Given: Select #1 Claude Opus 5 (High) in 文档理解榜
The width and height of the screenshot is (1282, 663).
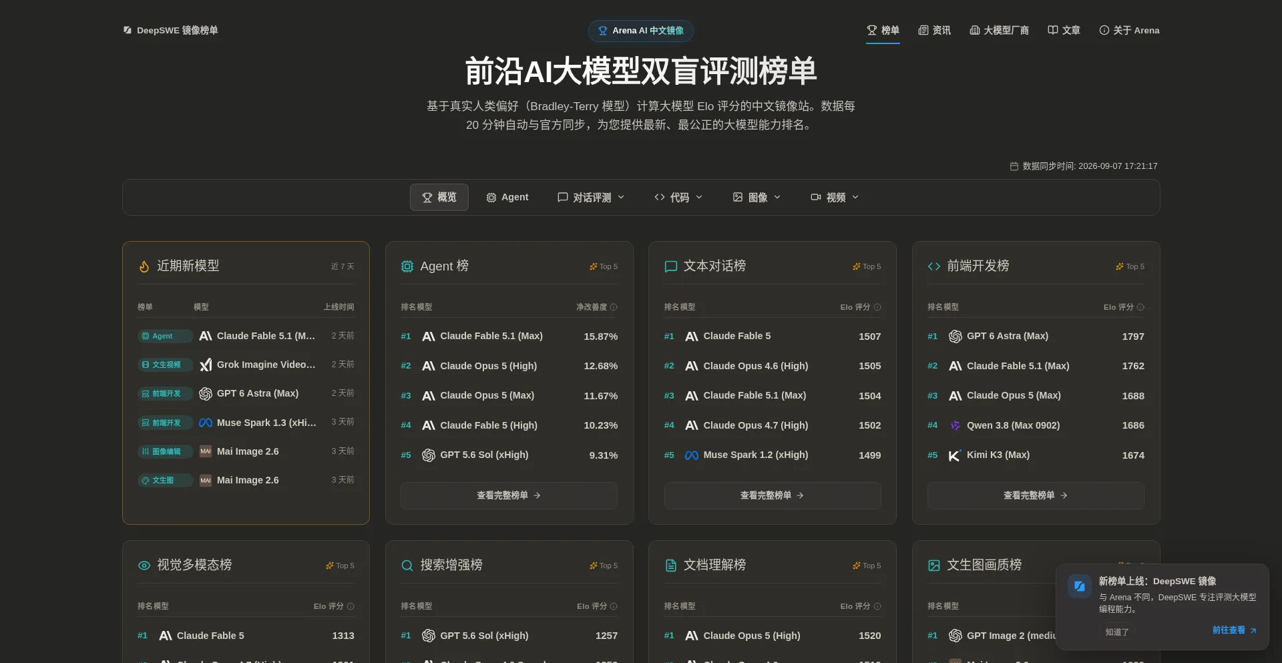Looking at the screenshot, I should coord(772,636).
